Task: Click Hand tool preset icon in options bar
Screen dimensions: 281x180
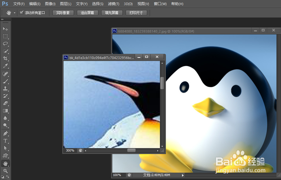Action: point(9,13)
